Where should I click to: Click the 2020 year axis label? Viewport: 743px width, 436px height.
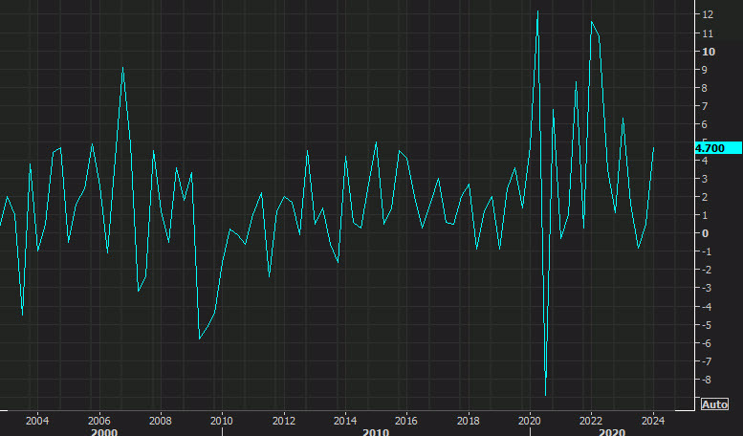[x=530, y=421]
